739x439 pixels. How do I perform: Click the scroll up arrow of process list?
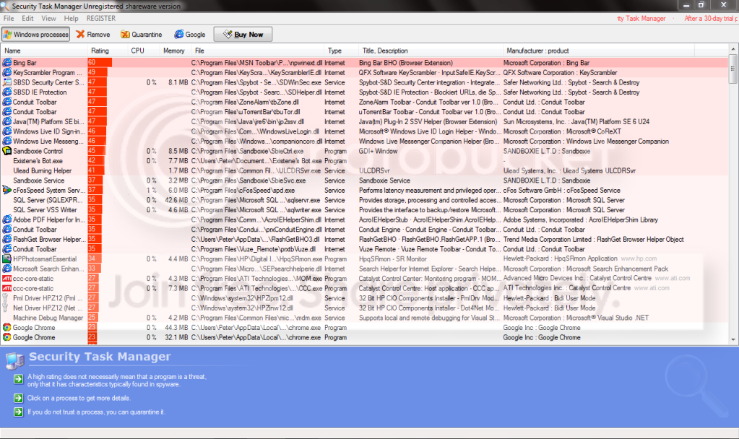pyautogui.click(x=733, y=49)
